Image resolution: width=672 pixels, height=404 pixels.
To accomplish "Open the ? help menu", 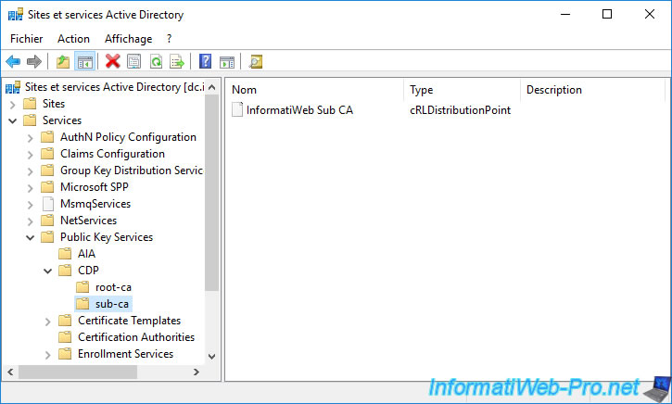I will point(170,39).
